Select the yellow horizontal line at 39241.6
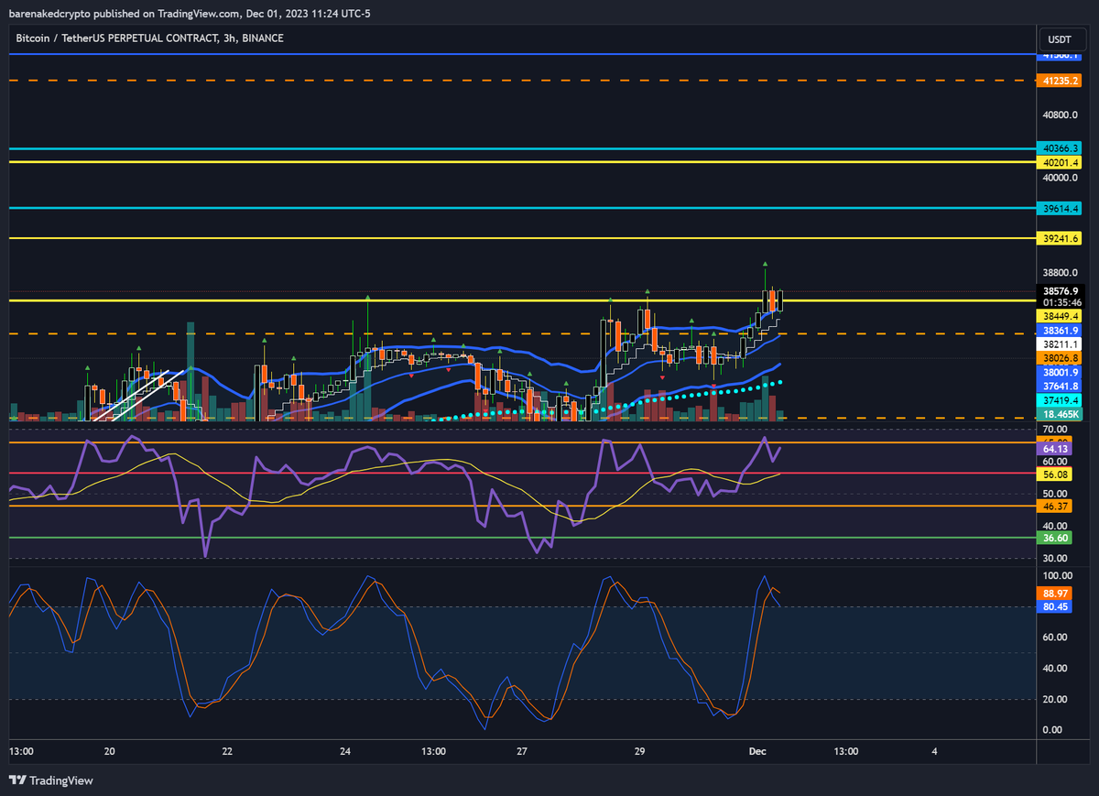This screenshot has height=796, width=1099. (x=522, y=238)
